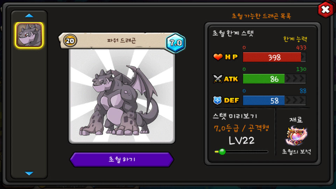Select the 초월의 보석 gem material icon
The width and height of the screenshot is (336, 189).
pos(296,136)
